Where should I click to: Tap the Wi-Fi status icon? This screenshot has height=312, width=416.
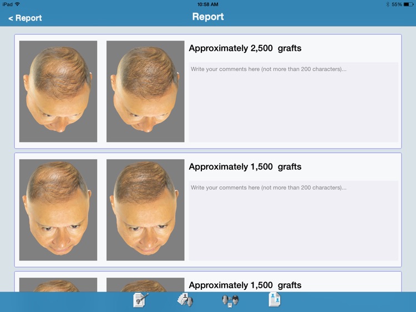click(x=17, y=4)
